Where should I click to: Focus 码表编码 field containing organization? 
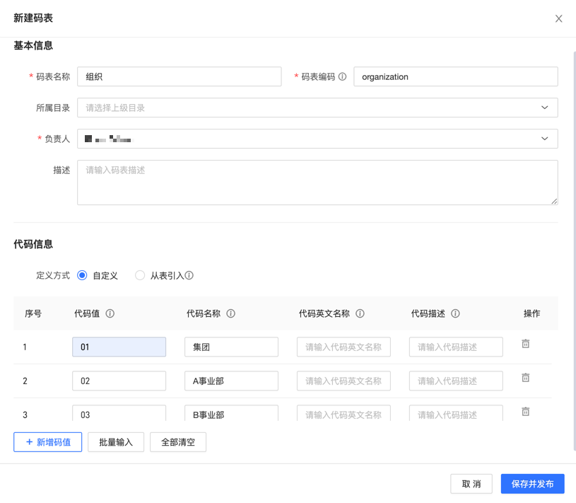click(456, 76)
